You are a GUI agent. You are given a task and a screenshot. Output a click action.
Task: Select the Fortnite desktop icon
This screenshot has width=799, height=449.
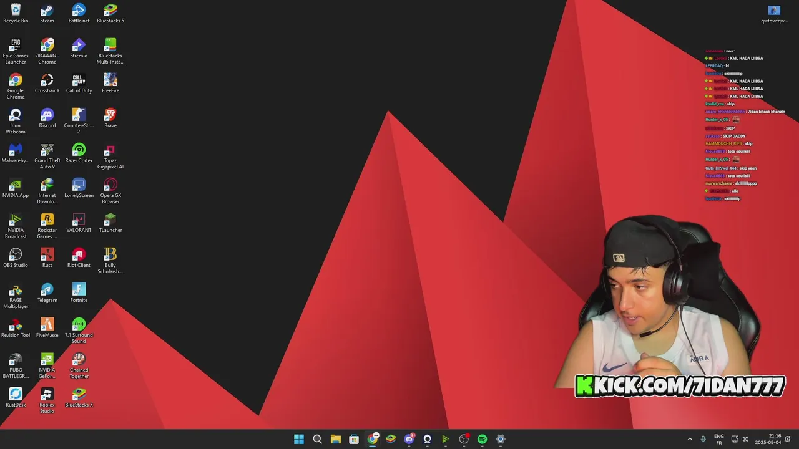pyautogui.click(x=79, y=293)
